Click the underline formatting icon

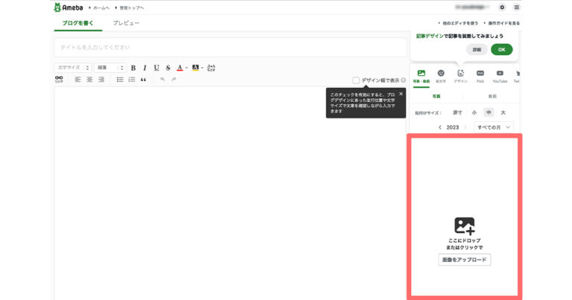pos(156,68)
